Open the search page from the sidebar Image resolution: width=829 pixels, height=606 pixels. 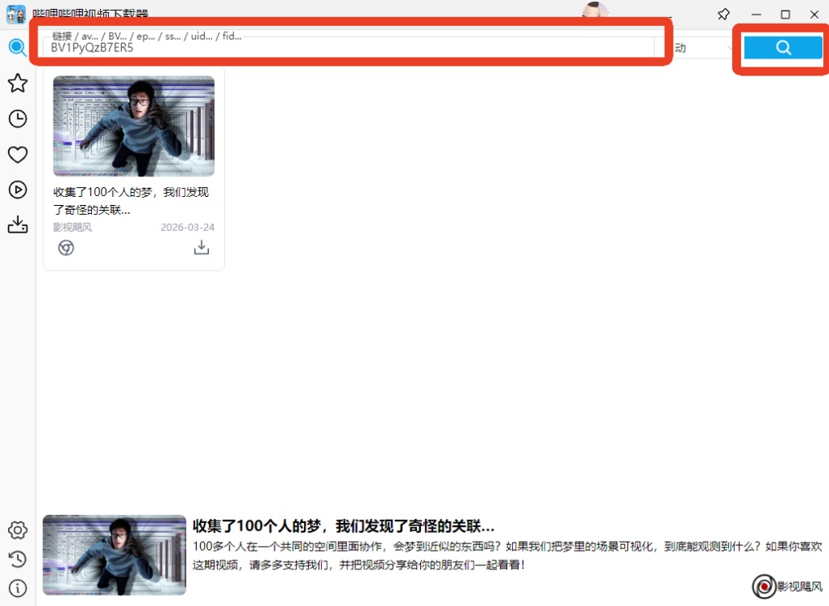[x=17, y=48]
